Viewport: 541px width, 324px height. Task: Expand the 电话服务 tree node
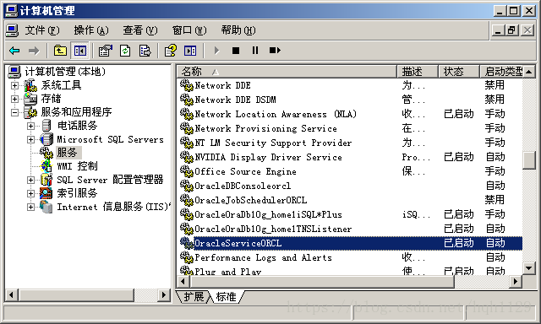coord(30,126)
